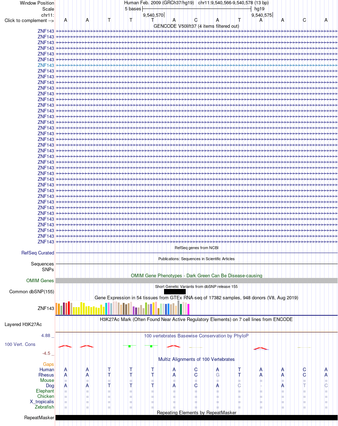Click the H3K27Ac Mark ENCODE track title
Screen dimensions: 338x426
click(196, 320)
